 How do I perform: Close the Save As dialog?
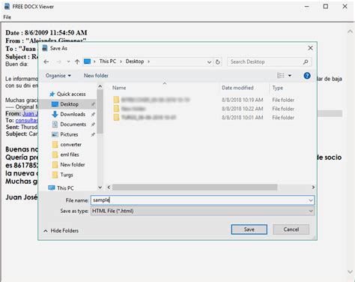310,48
